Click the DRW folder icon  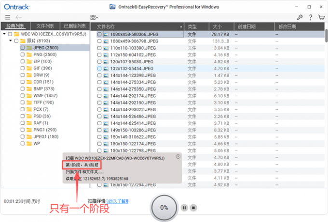tap(29, 75)
